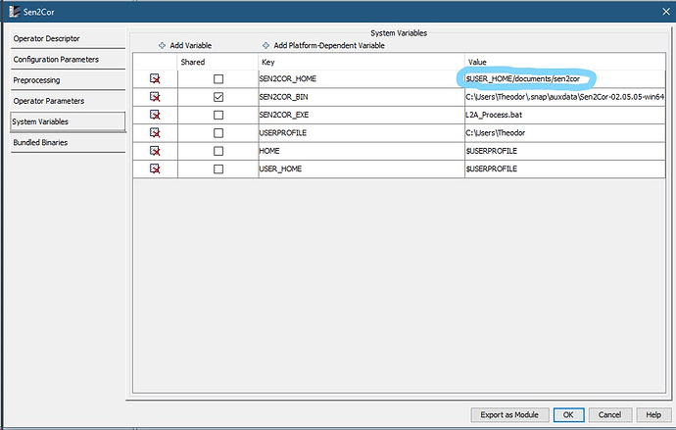Toggle Shared checkbox for SEN2COR_EXE
This screenshot has height=430, width=676.
pyautogui.click(x=218, y=115)
